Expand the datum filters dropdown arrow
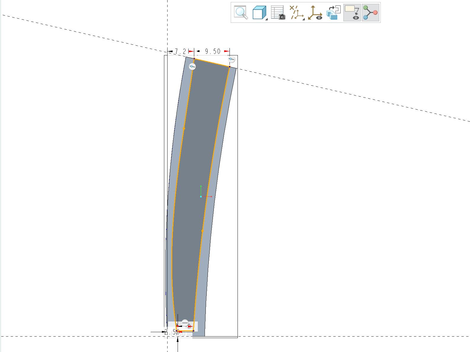This screenshot has height=352, width=470. click(303, 19)
